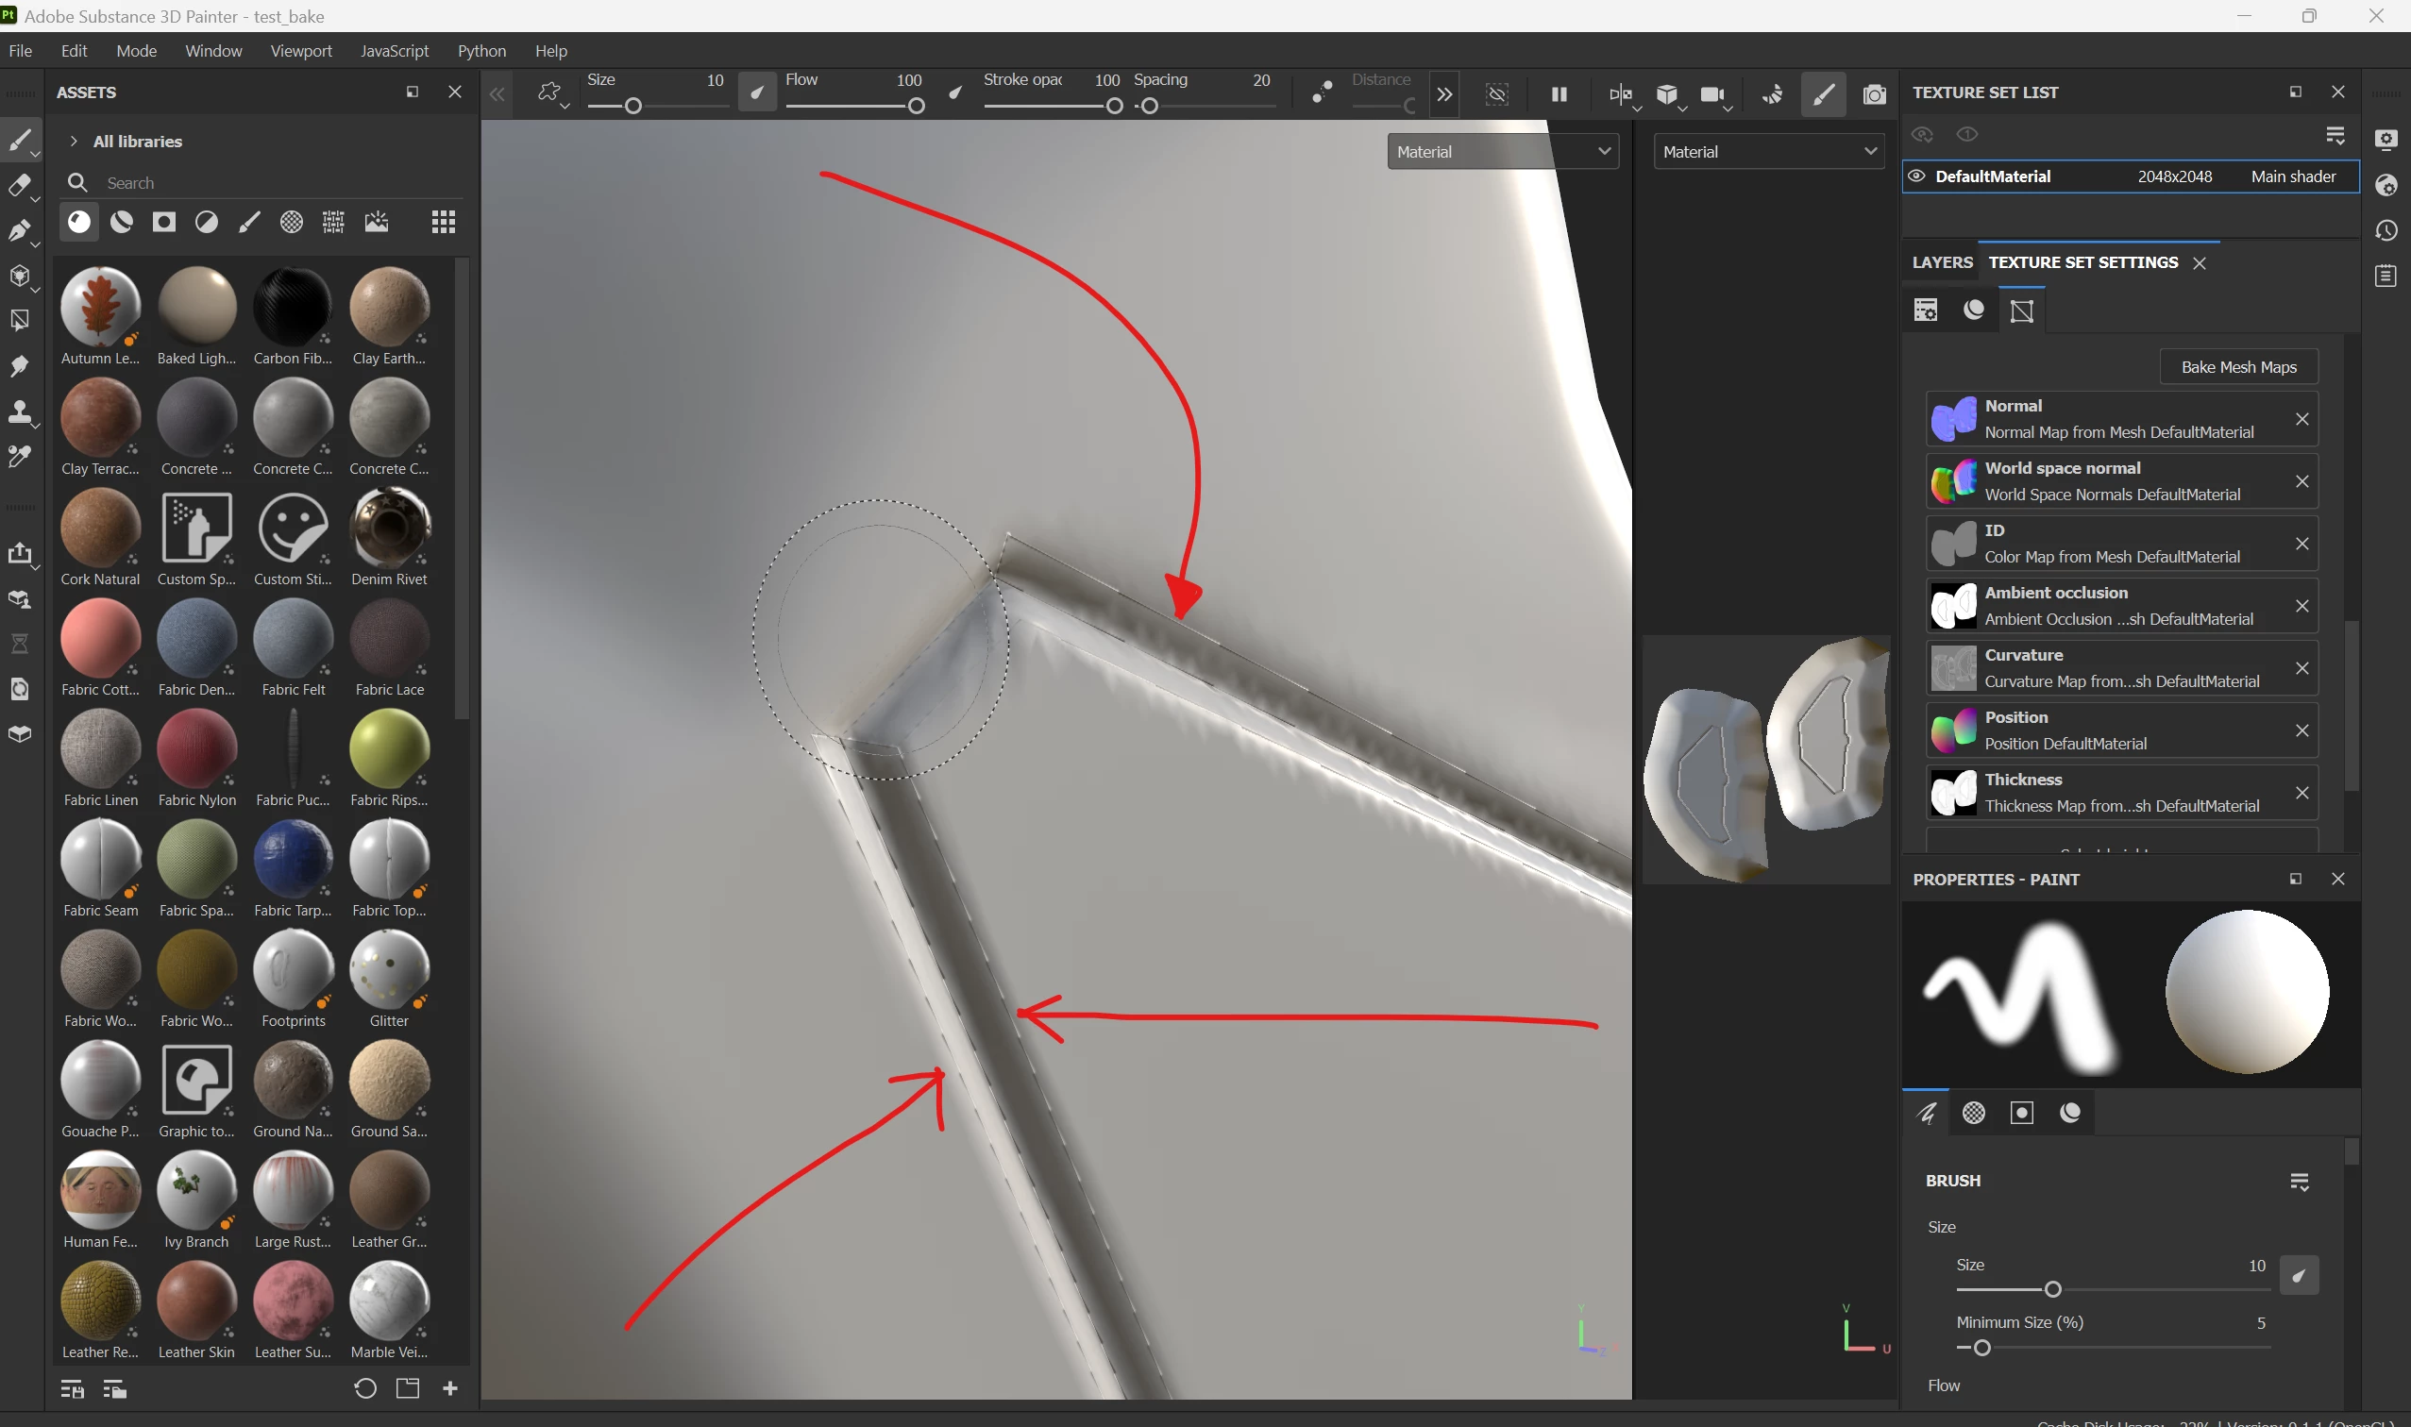The image size is (2411, 1427).
Task: Select the Clone stamp tool
Action: point(19,411)
